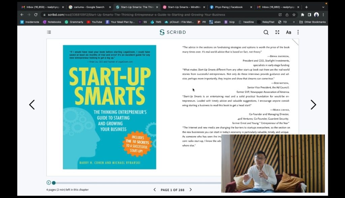Viewport: 345px width, 198px height.
Task: Open the Chrome profile avatar
Action: click(316, 15)
